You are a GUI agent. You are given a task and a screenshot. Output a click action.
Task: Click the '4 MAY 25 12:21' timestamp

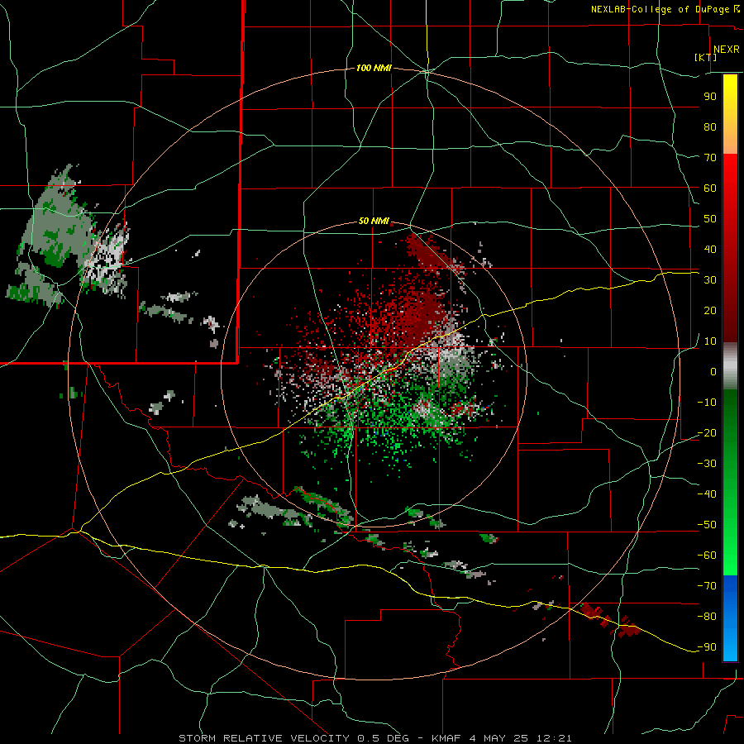[x=521, y=738]
